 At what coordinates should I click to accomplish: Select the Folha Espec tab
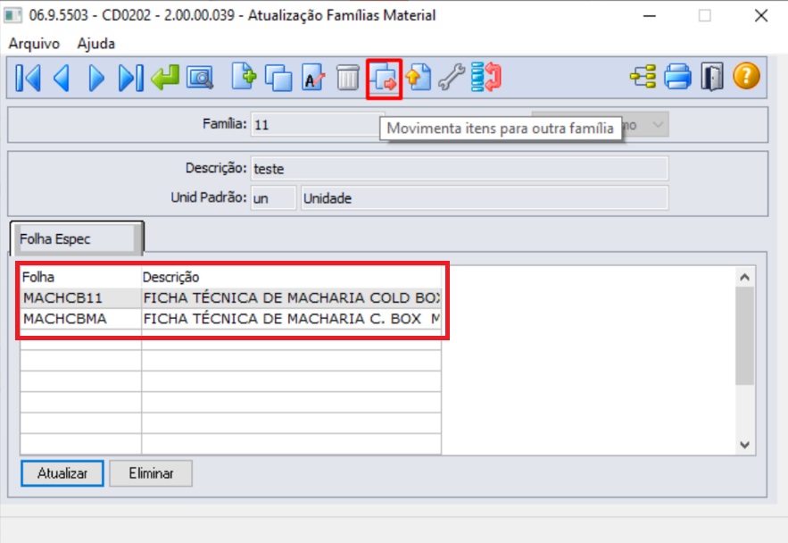(77, 238)
